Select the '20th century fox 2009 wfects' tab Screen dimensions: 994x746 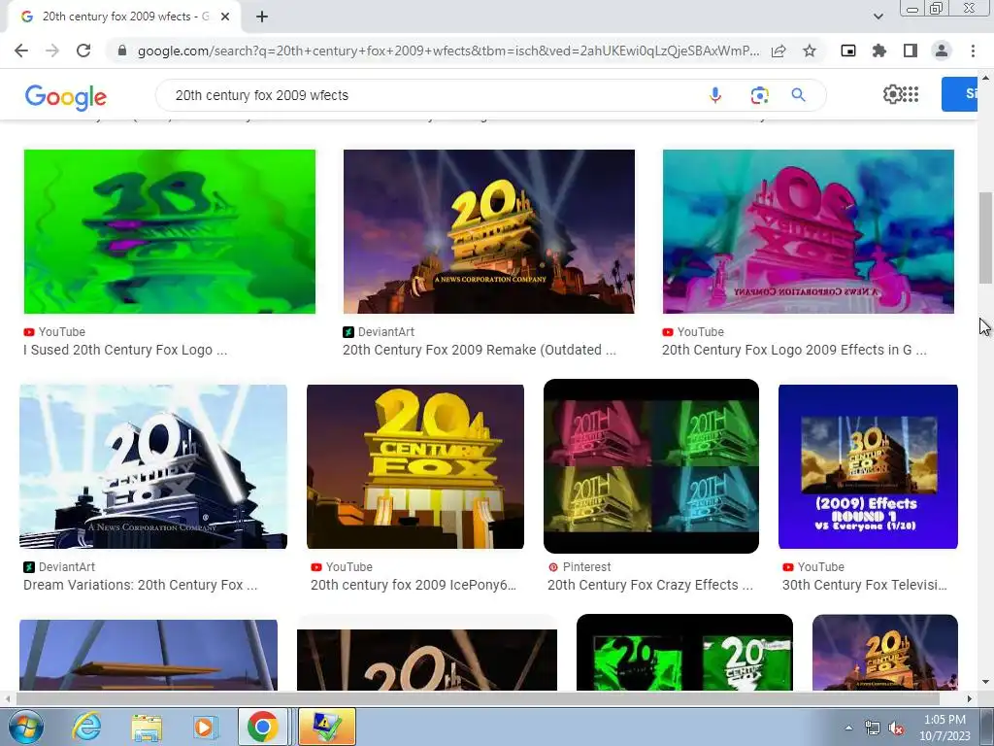click(124, 17)
